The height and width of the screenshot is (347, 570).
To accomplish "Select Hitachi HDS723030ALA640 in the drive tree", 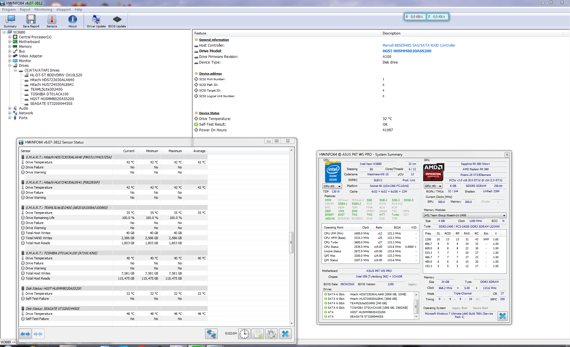I will coord(52,80).
